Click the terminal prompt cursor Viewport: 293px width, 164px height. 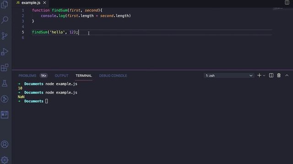tap(47, 101)
